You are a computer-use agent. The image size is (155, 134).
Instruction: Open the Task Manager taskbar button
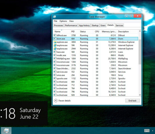(x=6, y=131)
